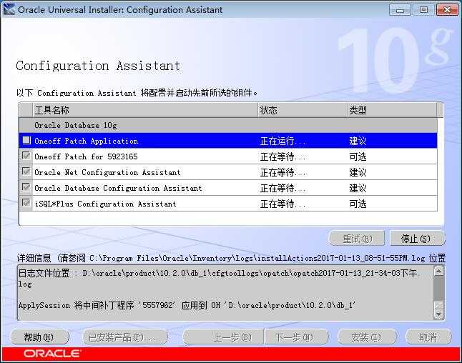This screenshot has height=363, width=462.
Task: Click the 正在等待 status of Oneoff Patch for 5923165
Action: (x=282, y=157)
